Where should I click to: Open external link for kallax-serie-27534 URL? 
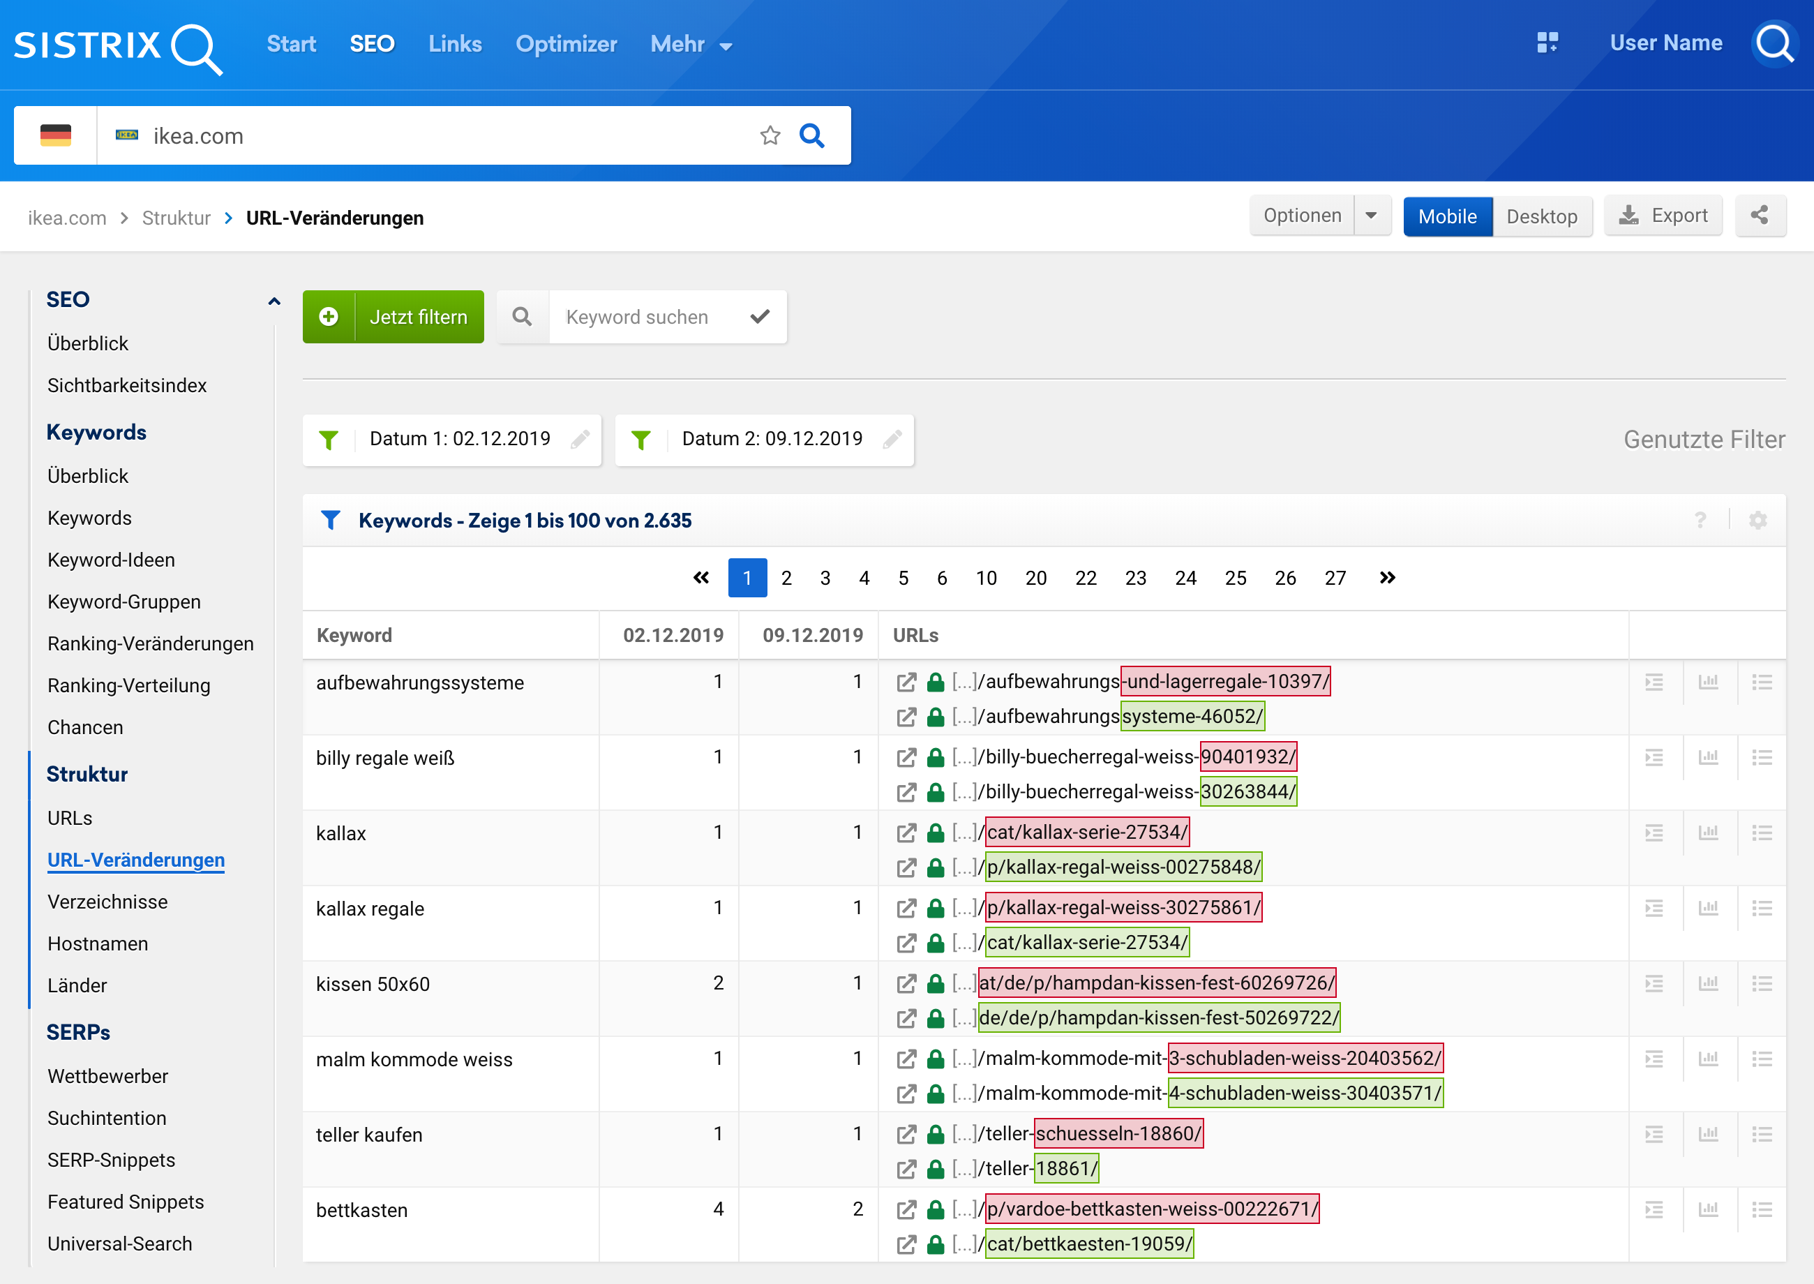(906, 833)
